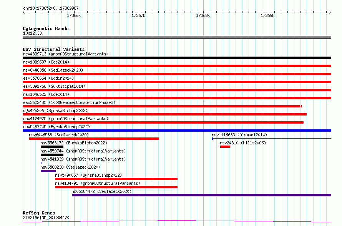
Task: Click the red dgv42n206 variant bar
Action: 165,114
